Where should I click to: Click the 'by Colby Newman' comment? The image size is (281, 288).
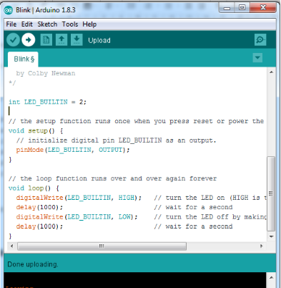(46, 73)
